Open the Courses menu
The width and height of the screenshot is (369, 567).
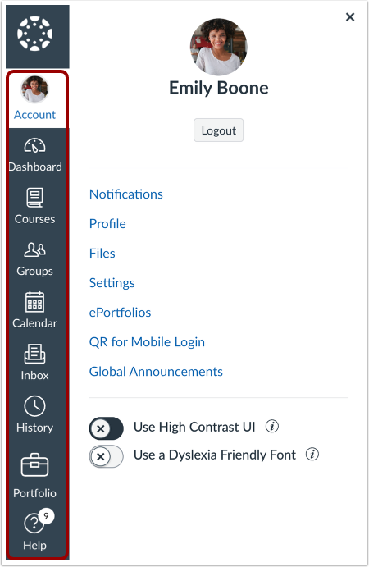point(35,207)
